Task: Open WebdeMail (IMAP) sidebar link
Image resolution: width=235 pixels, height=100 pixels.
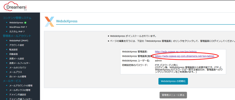Action: coord(19,40)
